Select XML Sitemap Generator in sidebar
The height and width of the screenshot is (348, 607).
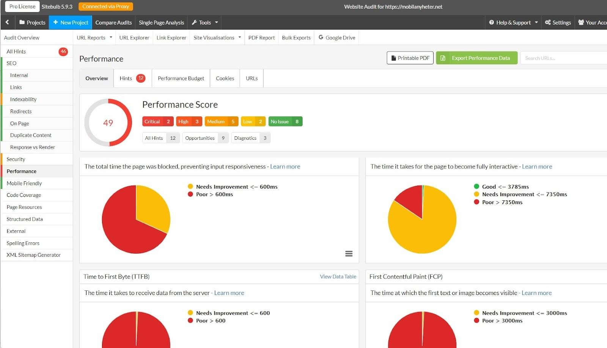37,255
